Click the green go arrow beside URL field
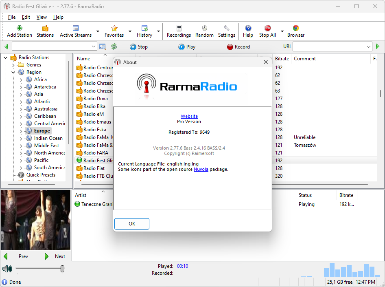 point(378,46)
